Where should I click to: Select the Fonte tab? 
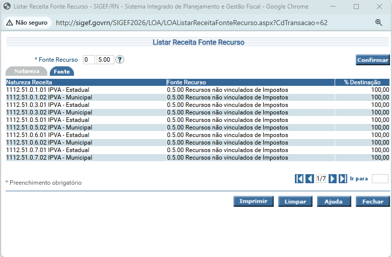tap(62, 71)
